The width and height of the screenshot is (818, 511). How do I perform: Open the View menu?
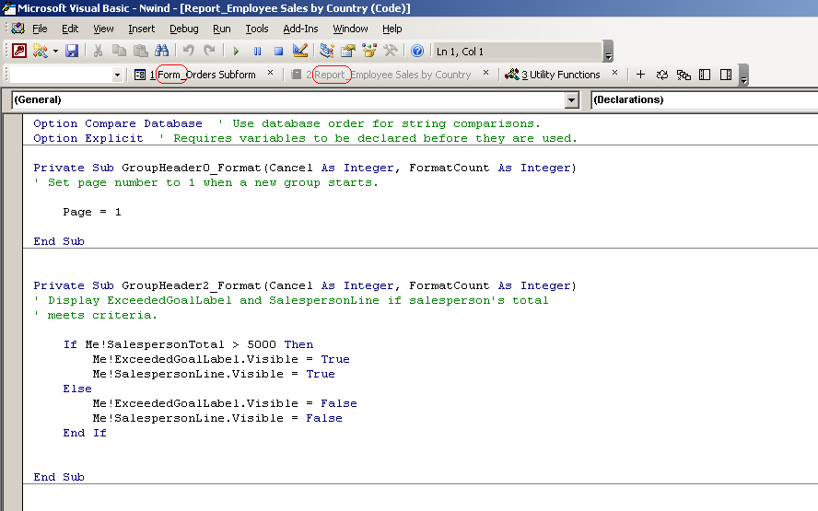tap(103, 29)
